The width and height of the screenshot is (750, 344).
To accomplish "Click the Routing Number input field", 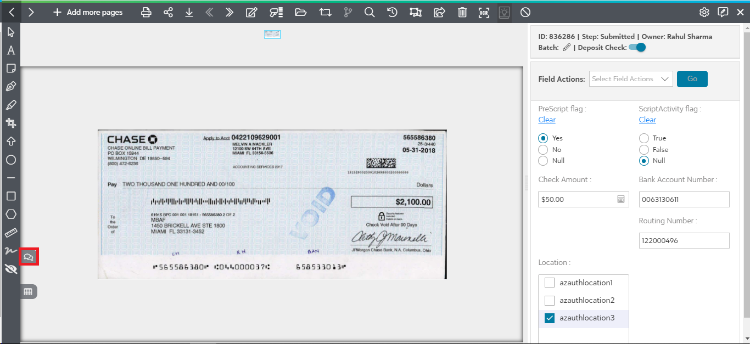I will click(684, 240).
